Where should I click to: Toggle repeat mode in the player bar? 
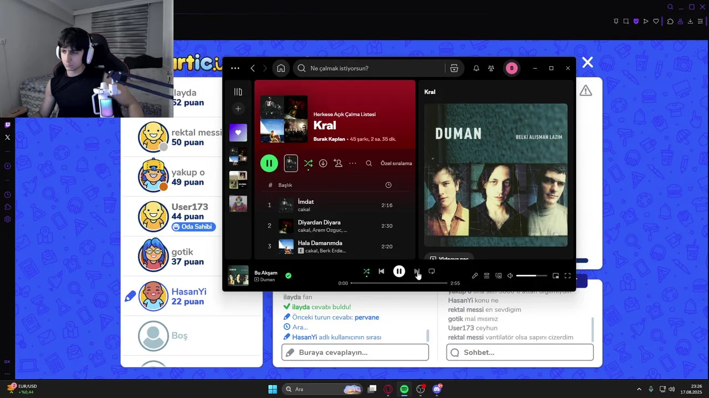pos(431,271)
